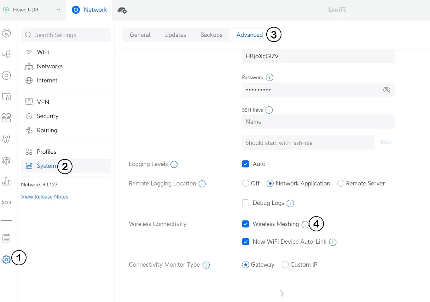The width and height of the screenshot is (430, 302).
Task: Go to the General settings tab
Action: pos(140,35)
